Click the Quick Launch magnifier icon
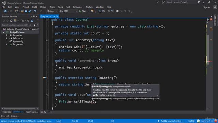 pyautogui.click(x=199, y=2)
